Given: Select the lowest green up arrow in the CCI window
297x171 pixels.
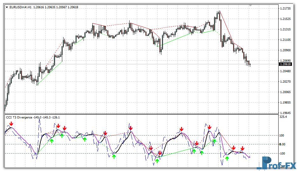Looking at the screenshot, I should click(157, 161).
